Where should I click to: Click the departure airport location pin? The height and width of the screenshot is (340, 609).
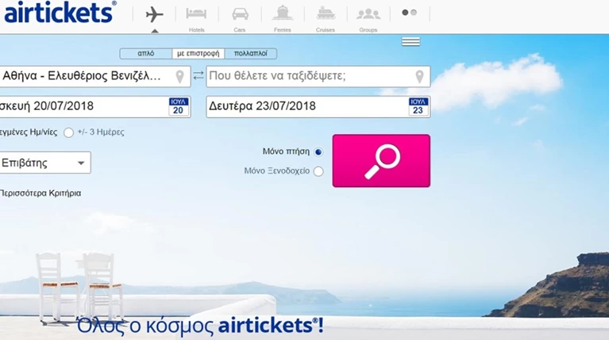pos(179,76)
